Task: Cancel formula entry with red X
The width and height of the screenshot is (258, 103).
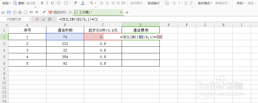Action: (37, 19)
